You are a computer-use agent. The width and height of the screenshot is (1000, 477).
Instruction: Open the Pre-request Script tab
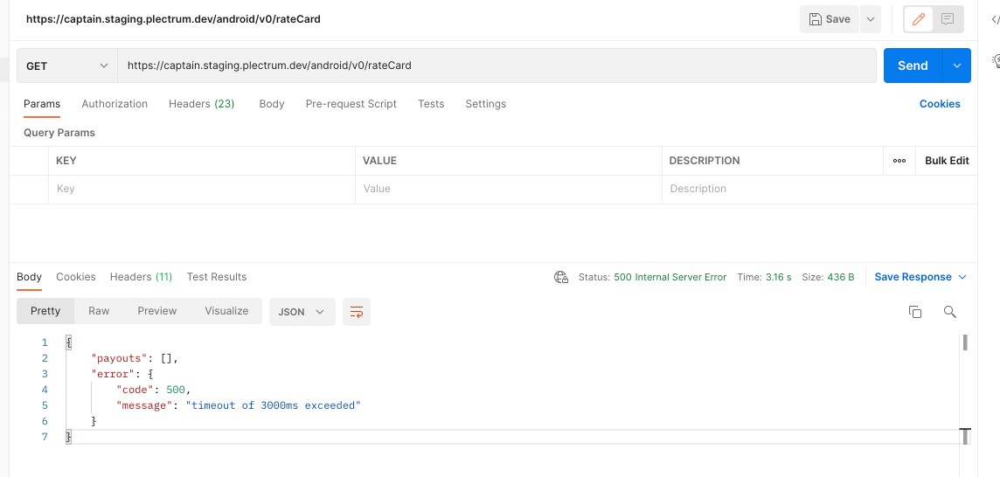click(x=351, y=104)
